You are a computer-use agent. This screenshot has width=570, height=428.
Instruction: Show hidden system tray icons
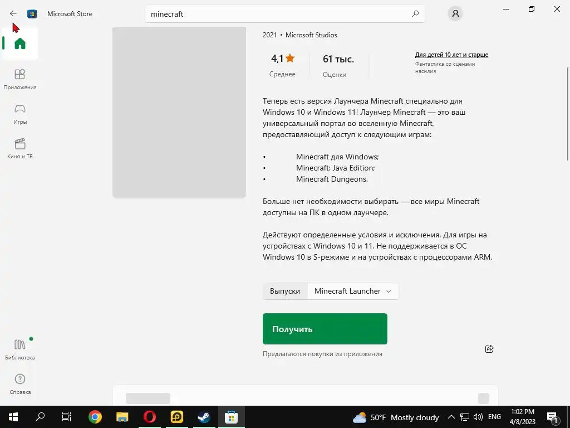pyautogui.click(x=451, y=417)
